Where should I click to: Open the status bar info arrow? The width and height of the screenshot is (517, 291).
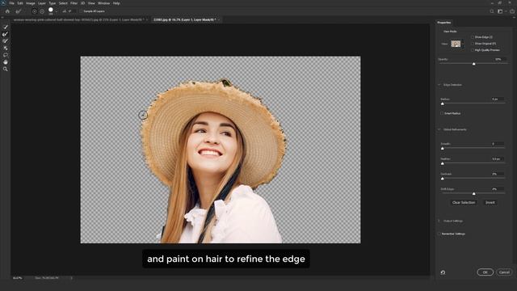click(x=72, y=278)
